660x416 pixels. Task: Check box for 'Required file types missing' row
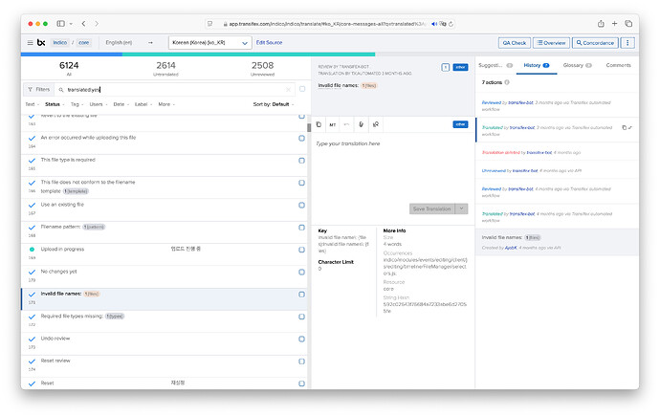point(302,317)
